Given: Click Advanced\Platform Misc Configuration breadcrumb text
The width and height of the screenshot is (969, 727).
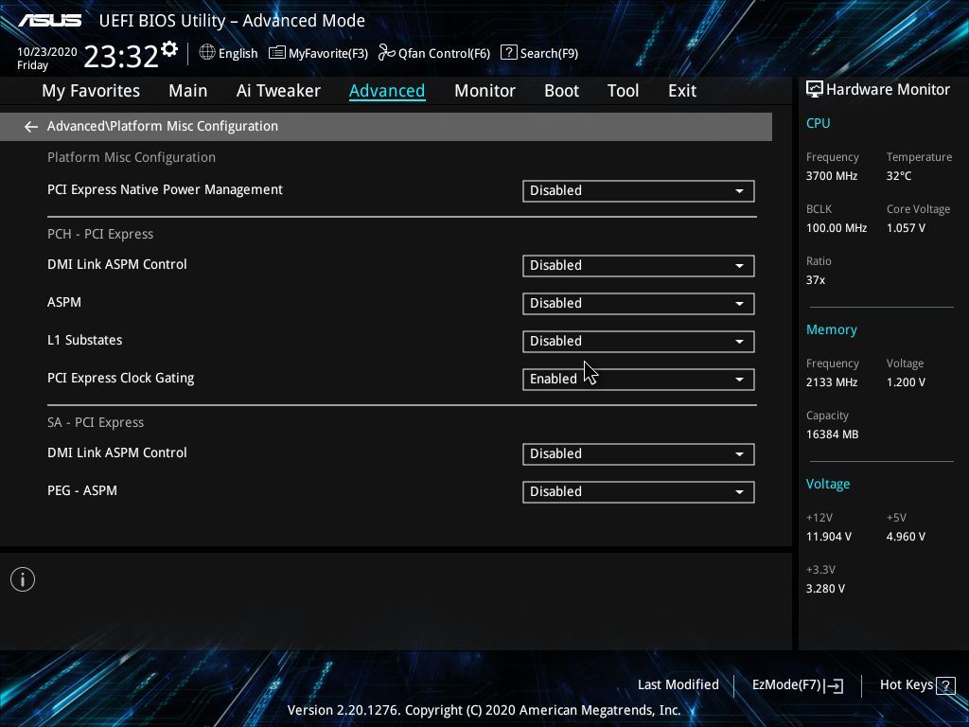Looking at the screenshot, I should (x=163, y=126).
